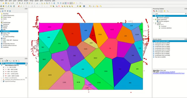Select the Pan Map hand tool
187x98 pixels.
[17, 3]
